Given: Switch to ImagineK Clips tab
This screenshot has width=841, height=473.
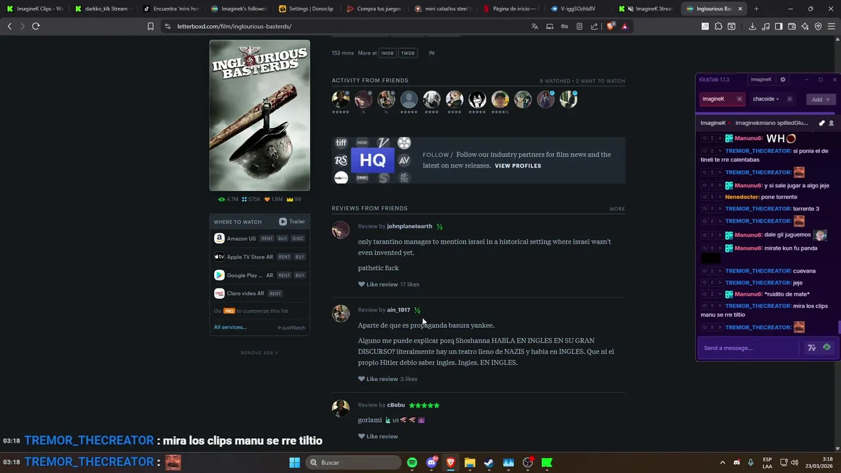Looking at the screenshot, I should (34, 9).
